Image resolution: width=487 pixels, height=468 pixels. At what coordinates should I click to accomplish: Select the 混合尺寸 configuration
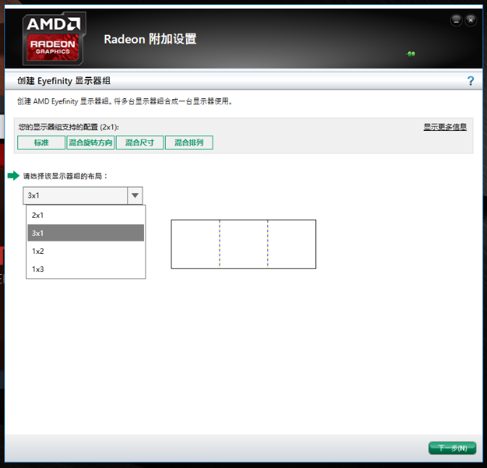pyautogui.click(x=140, y=142)
